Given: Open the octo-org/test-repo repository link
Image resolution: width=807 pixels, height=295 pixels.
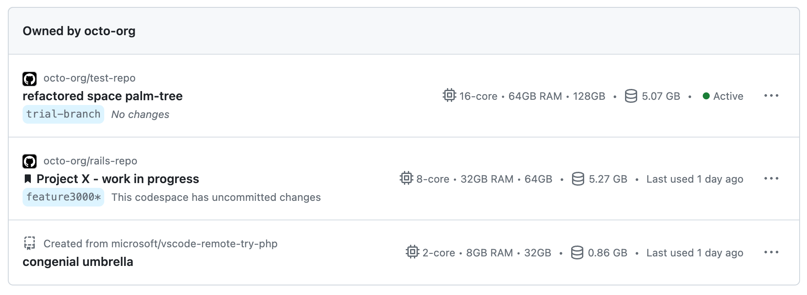Looking at the screenshot, I should click(89, 78).
